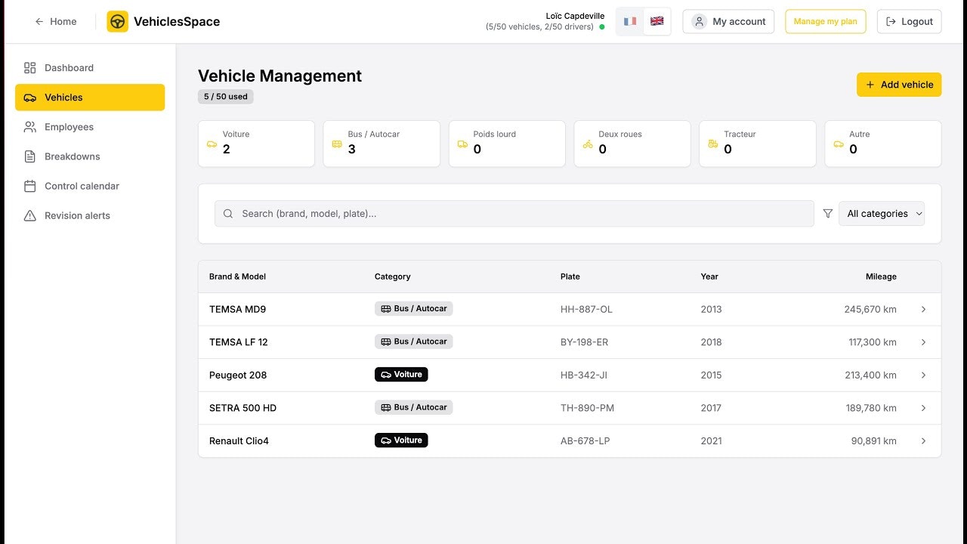The width and height of the screenshot is (967, 544).
Task: Click the Deux roues bicycle icon
Action: (588, 144)
